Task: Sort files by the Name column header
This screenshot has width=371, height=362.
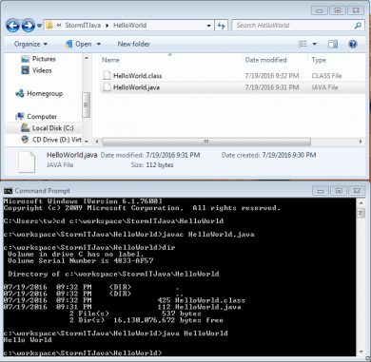Action: [110, 60]
